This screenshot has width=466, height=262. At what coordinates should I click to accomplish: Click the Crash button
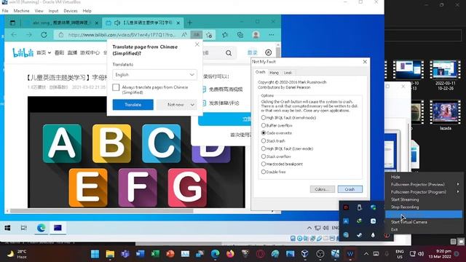[x=349, y=189]
